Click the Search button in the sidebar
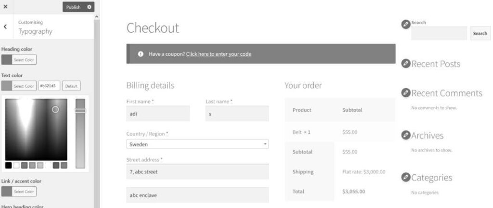Screen dimensions: 493x208 click(480, 33)
